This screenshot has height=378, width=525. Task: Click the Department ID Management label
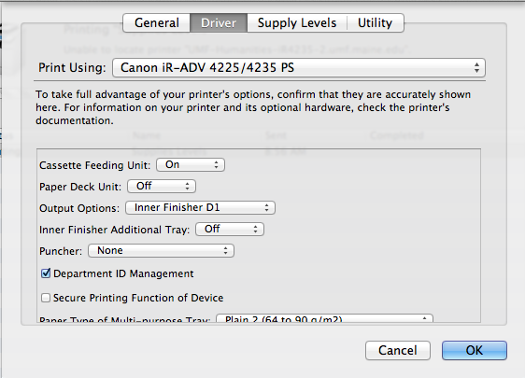point(123,273)
